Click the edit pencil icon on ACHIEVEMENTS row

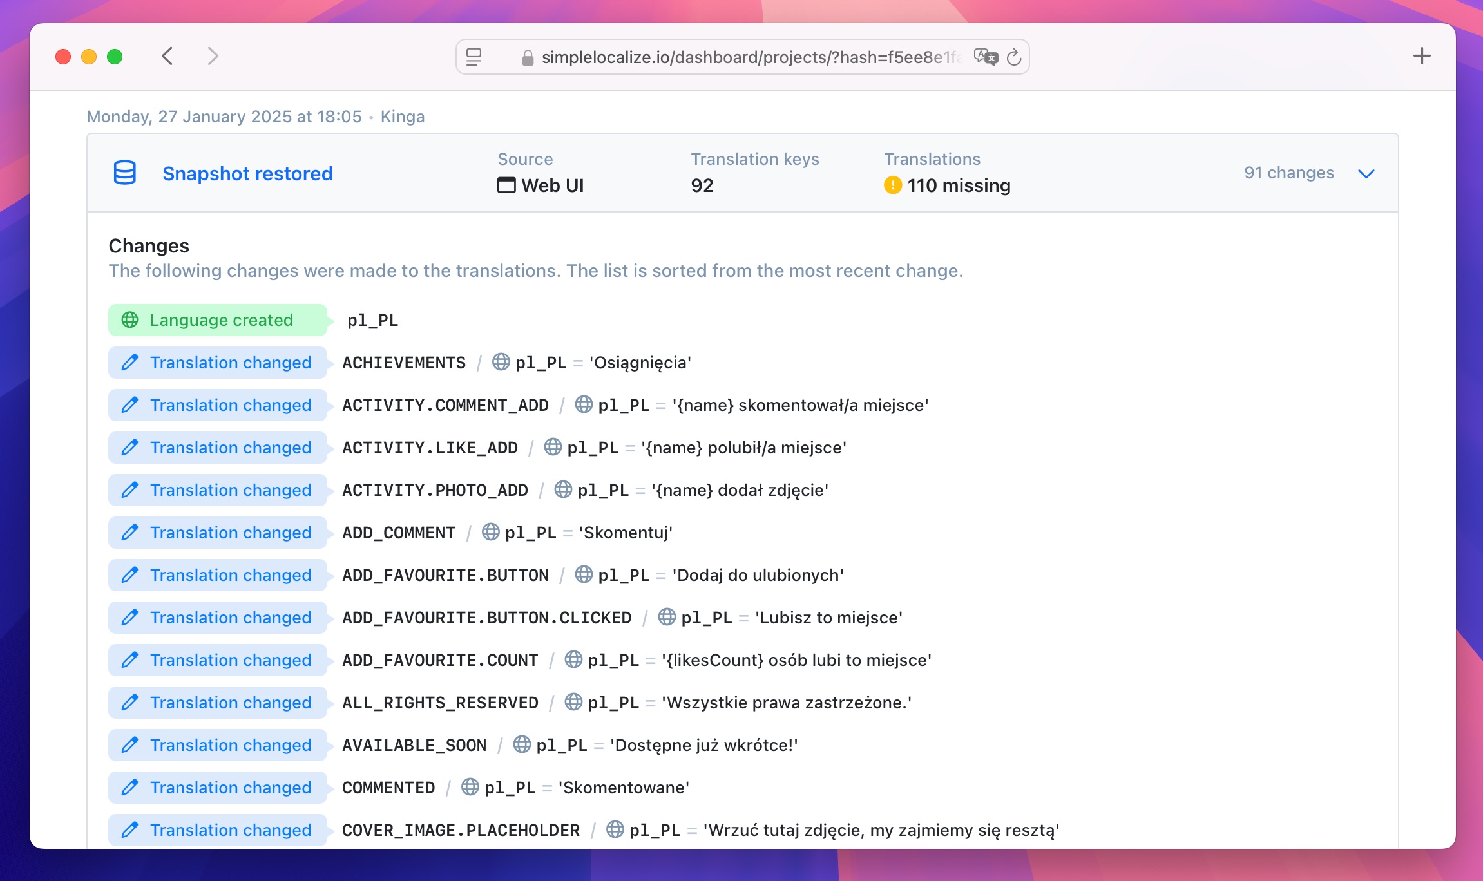pos(130,362)
